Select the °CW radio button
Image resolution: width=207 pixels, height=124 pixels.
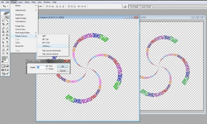pyautogui.click(x=47, y=66)
